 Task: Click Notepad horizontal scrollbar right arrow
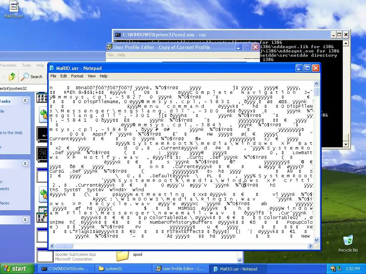(x=310, y=246)
